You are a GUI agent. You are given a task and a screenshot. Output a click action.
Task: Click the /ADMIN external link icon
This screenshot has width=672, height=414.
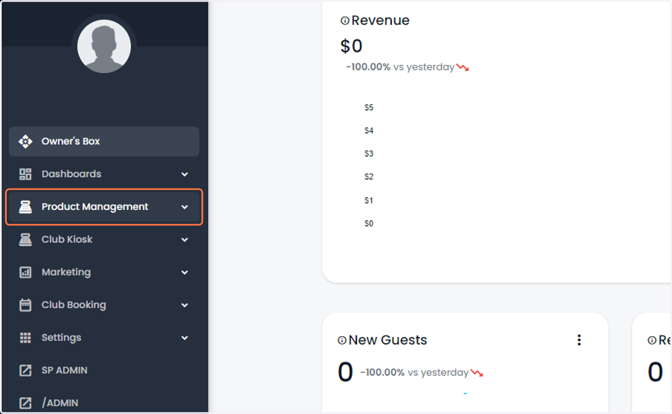pyautogui.click(x=25, y=403)
